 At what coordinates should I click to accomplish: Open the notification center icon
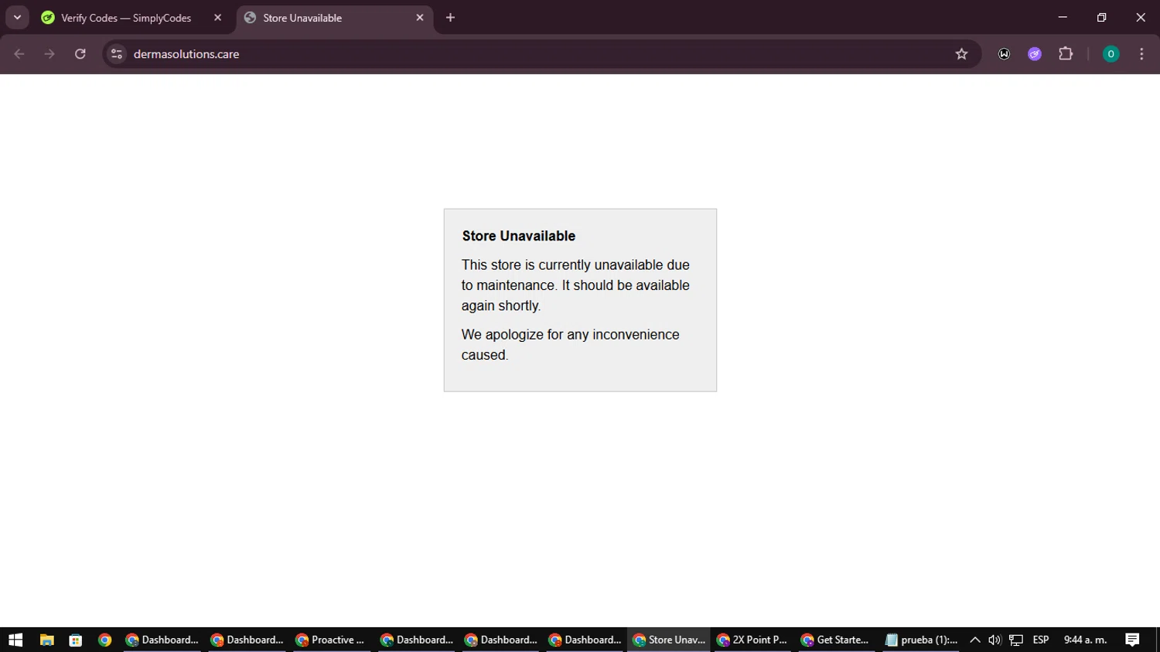[x=1132, y=640]
